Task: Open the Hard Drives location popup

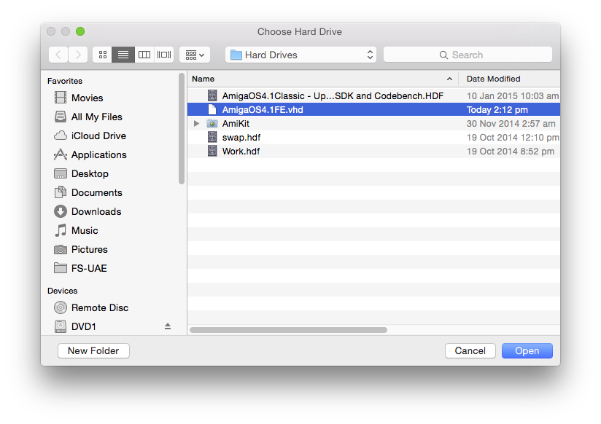Action: (x=301, y=55)
